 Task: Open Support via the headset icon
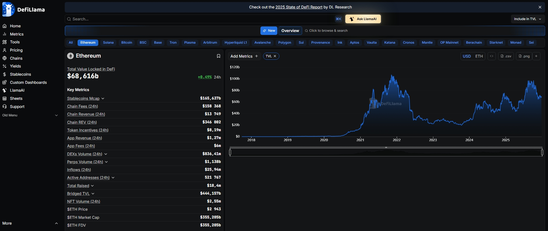tap(5, 106)
